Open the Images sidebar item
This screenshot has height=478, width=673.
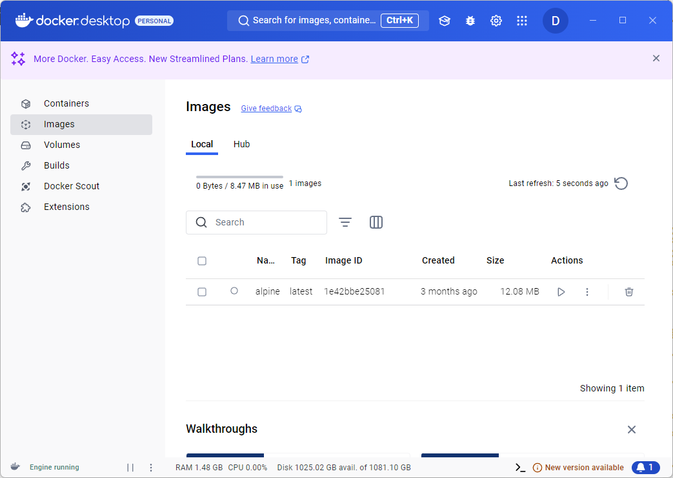(x=81, y=124)
